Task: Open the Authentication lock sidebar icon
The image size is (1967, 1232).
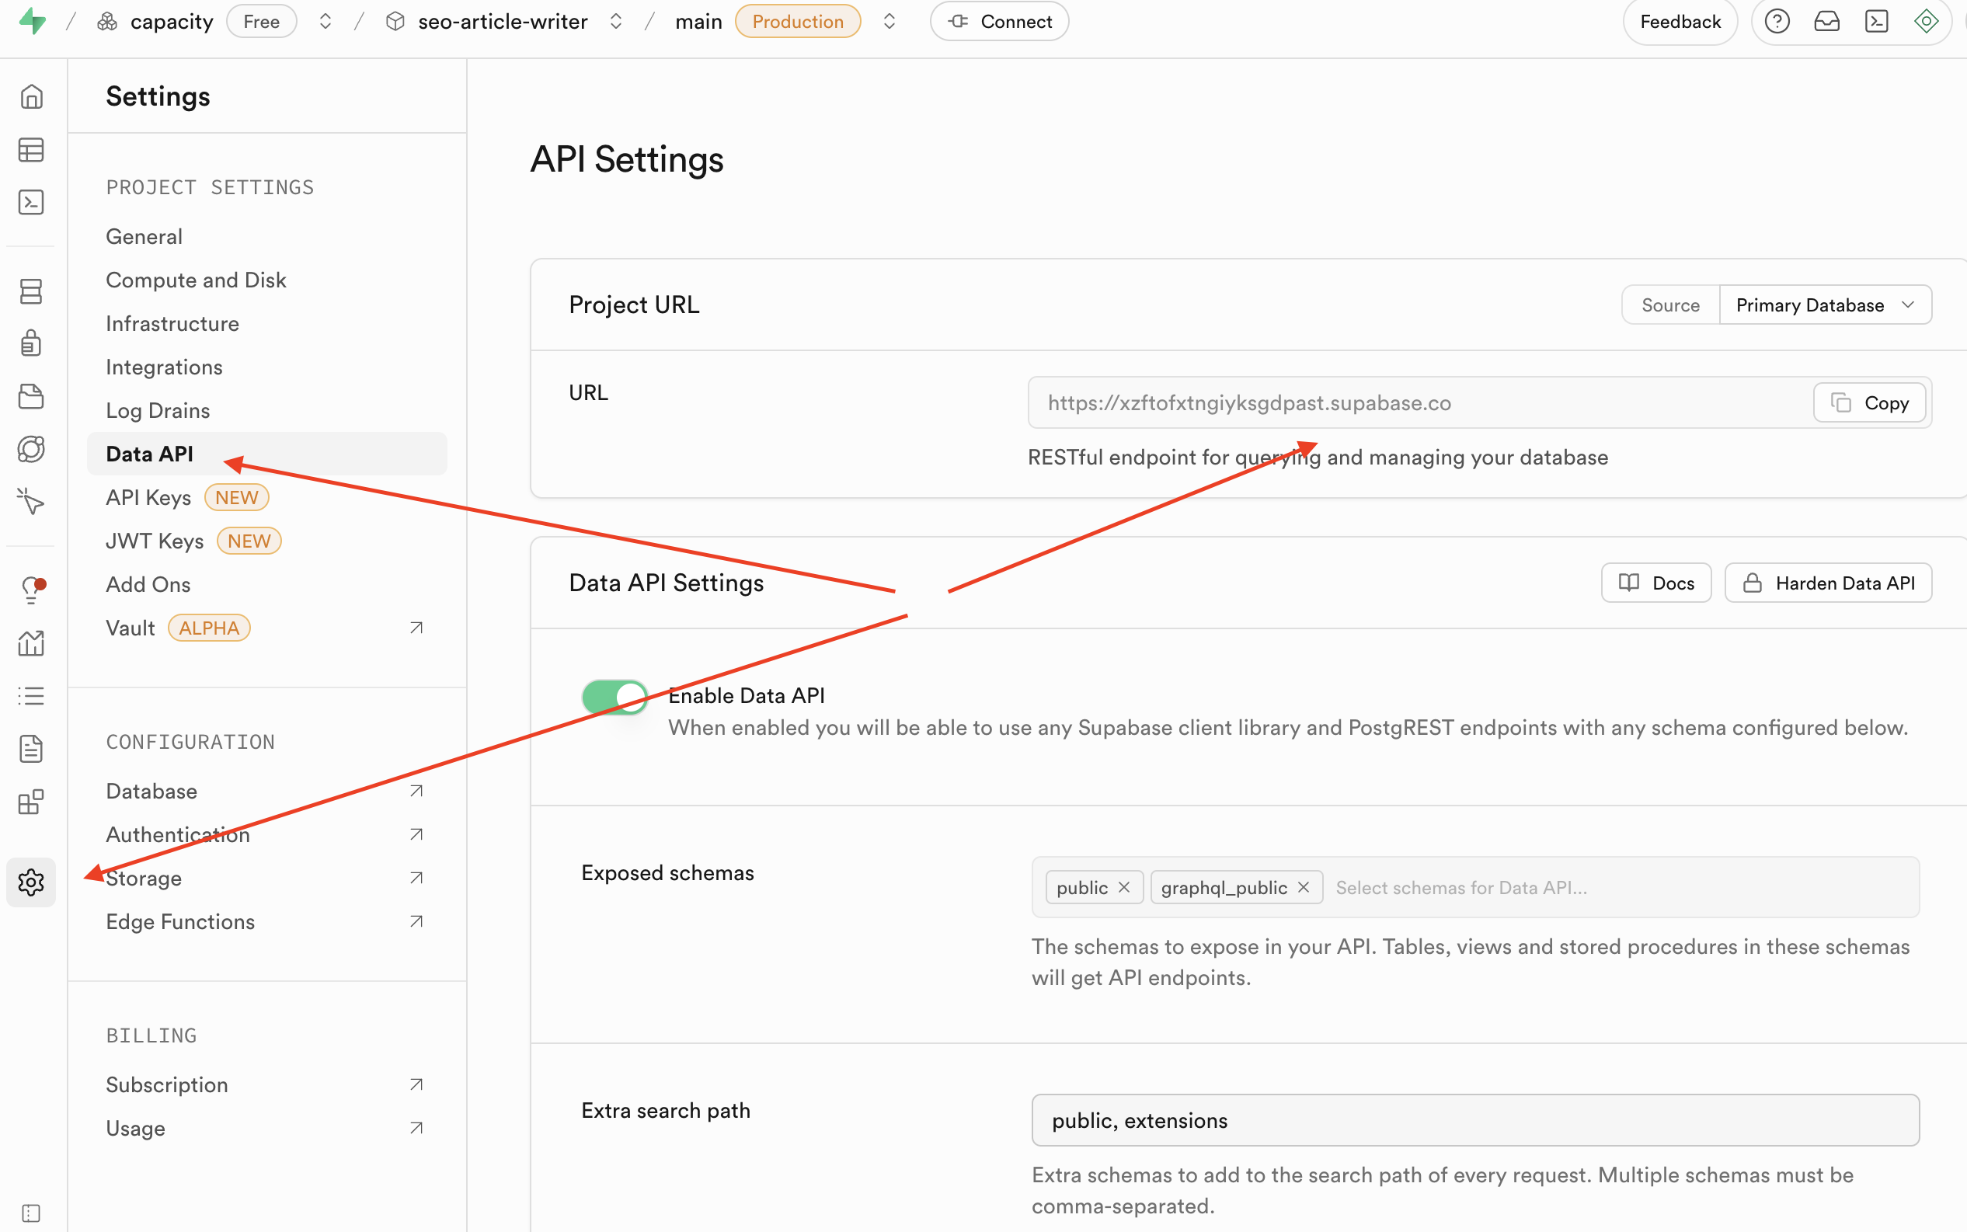Action: [31, 343]
